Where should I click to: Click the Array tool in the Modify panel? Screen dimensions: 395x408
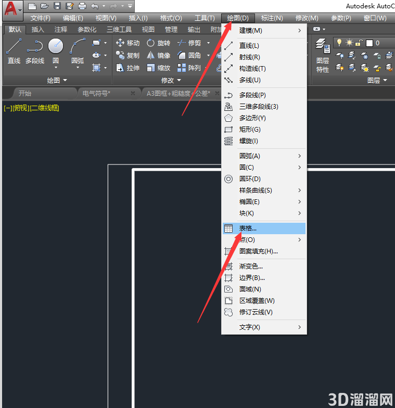189,68
